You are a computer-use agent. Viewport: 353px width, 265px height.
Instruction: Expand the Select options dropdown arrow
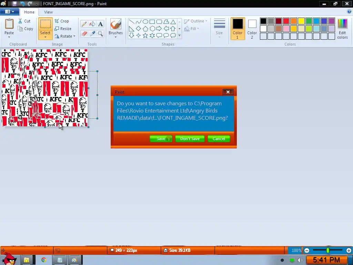45,37
